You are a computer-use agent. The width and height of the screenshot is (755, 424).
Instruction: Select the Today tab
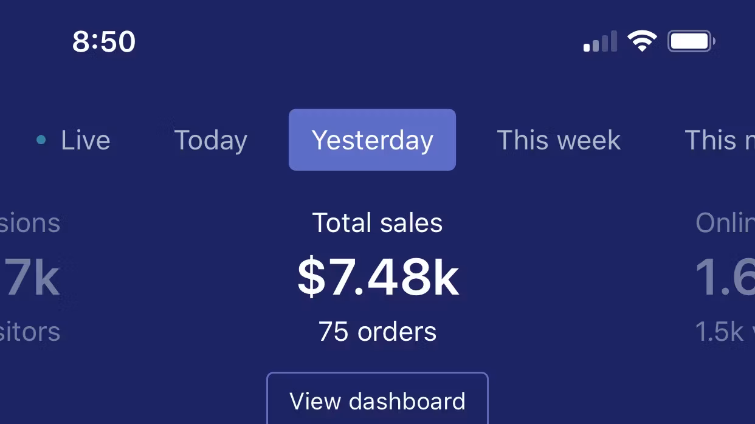tap(211, 140)
